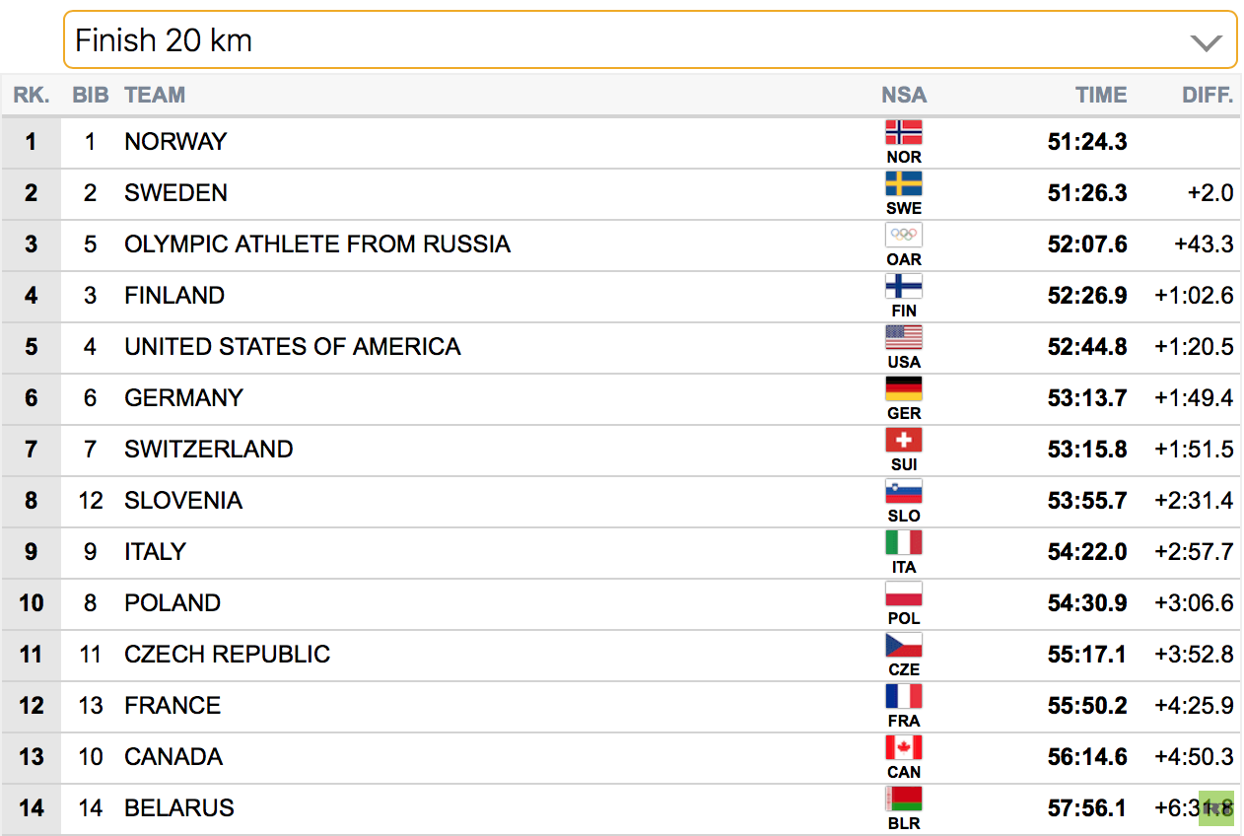Click the Norway flag icon
Viewport: 1244px width, 836px height.
(904, 132)
